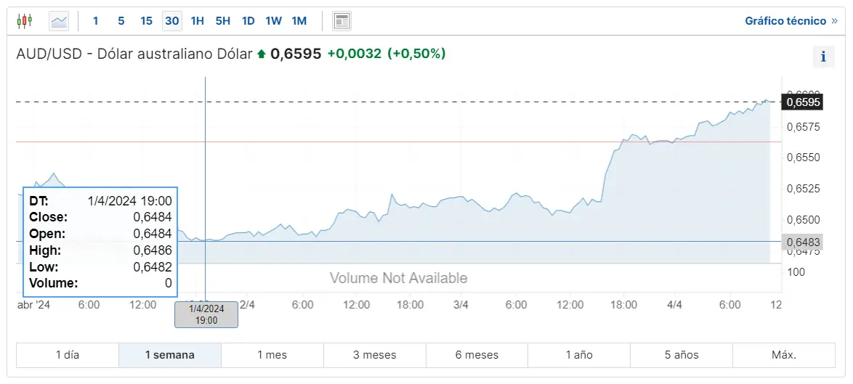This screenshot has height=384, width=853.
Task: Show the 5 años range
Action: [x=682, y=355]
